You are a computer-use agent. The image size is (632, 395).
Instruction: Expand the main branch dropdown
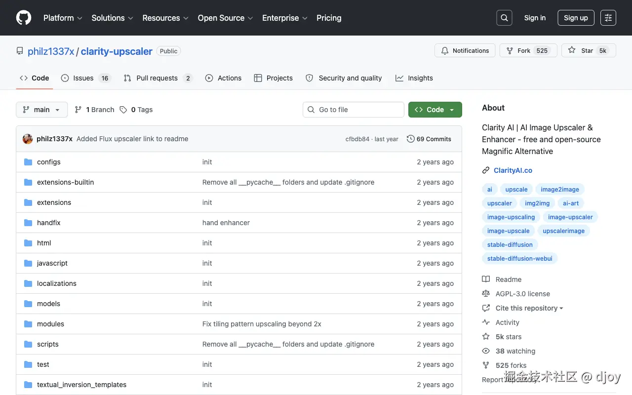[41, 110]
